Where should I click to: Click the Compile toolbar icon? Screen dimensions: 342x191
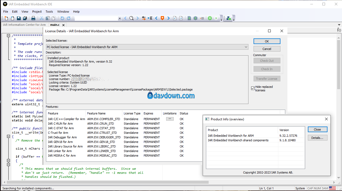(189, 18)
